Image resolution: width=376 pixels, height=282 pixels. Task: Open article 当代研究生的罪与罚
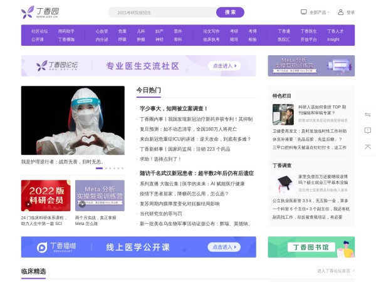pos(161,214)
